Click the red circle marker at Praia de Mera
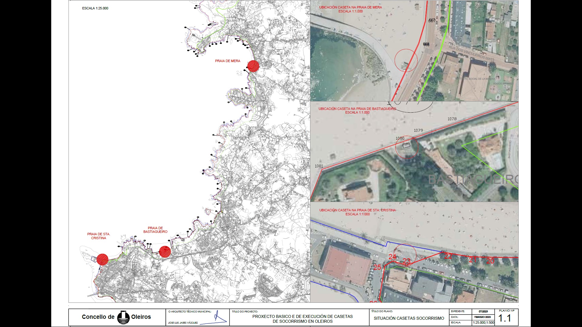582x327 pixels. click(x=253, y=66)
